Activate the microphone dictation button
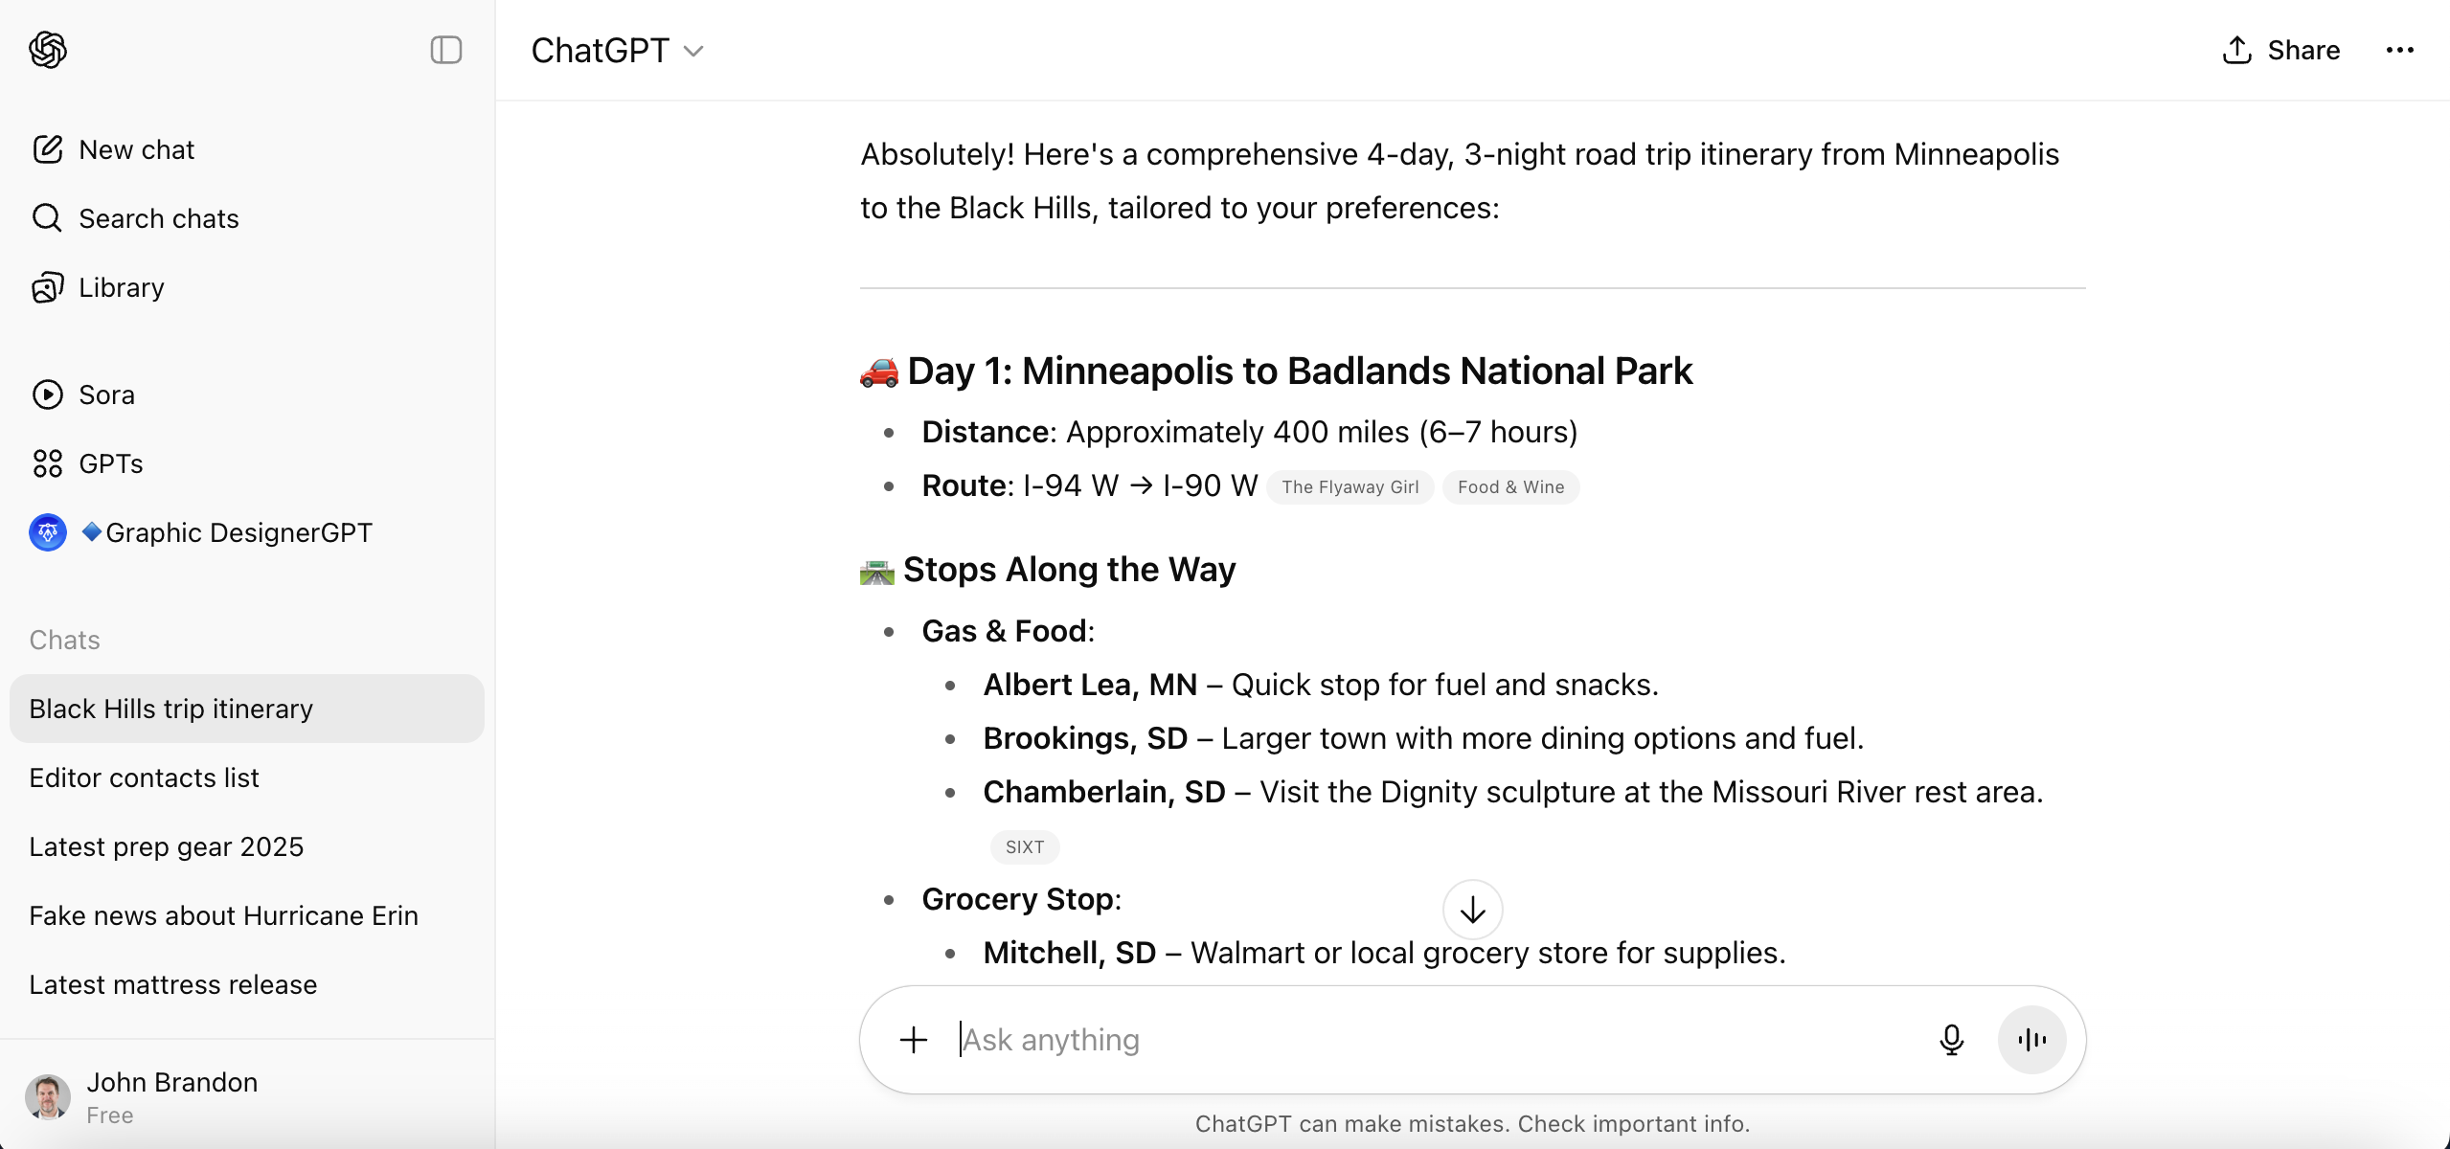 (1951, 1040)
